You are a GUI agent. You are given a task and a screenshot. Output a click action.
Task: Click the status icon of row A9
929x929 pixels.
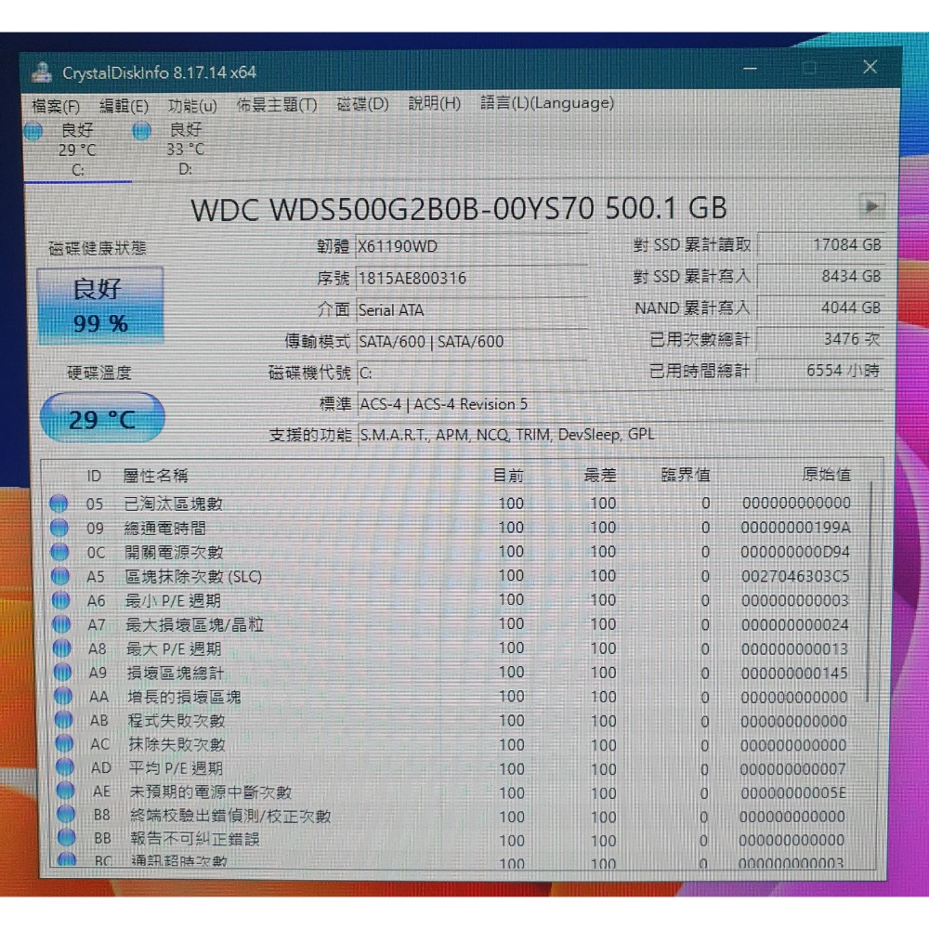coord(63,673)
